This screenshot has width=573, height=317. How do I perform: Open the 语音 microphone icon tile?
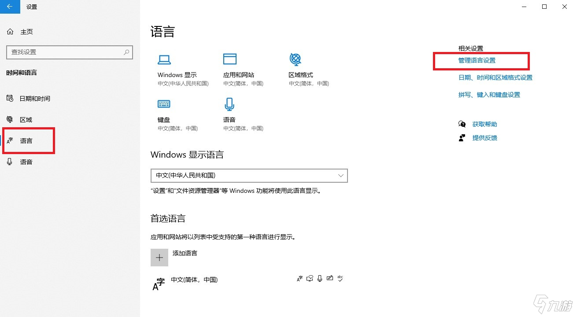pos(229,104)
